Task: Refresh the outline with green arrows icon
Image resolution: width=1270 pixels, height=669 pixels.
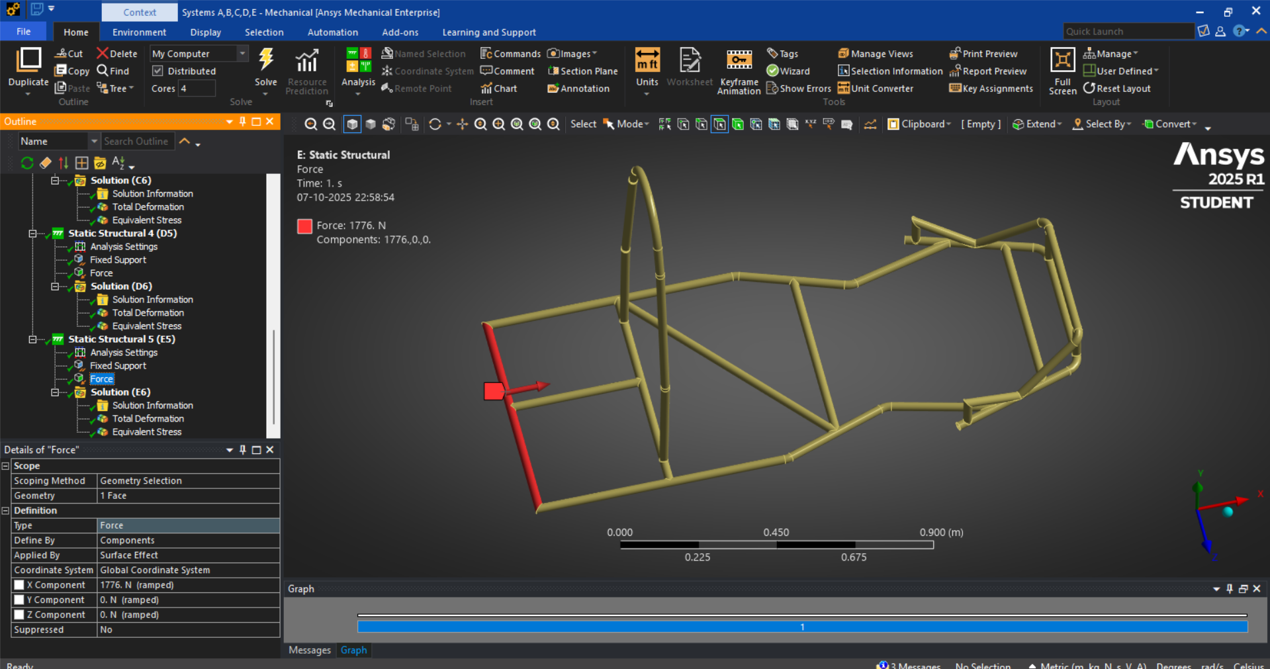Action: [x=27, y=163]
